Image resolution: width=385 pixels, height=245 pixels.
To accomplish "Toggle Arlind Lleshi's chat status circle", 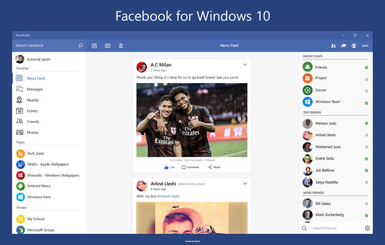I will pyautogui.click(x=366, y=135).
